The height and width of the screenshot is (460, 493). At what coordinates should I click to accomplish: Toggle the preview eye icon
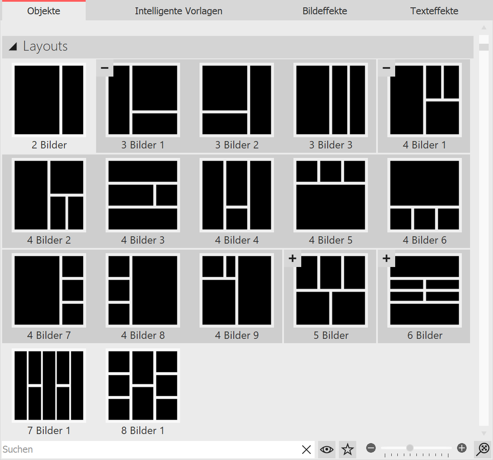coord(326,449)
